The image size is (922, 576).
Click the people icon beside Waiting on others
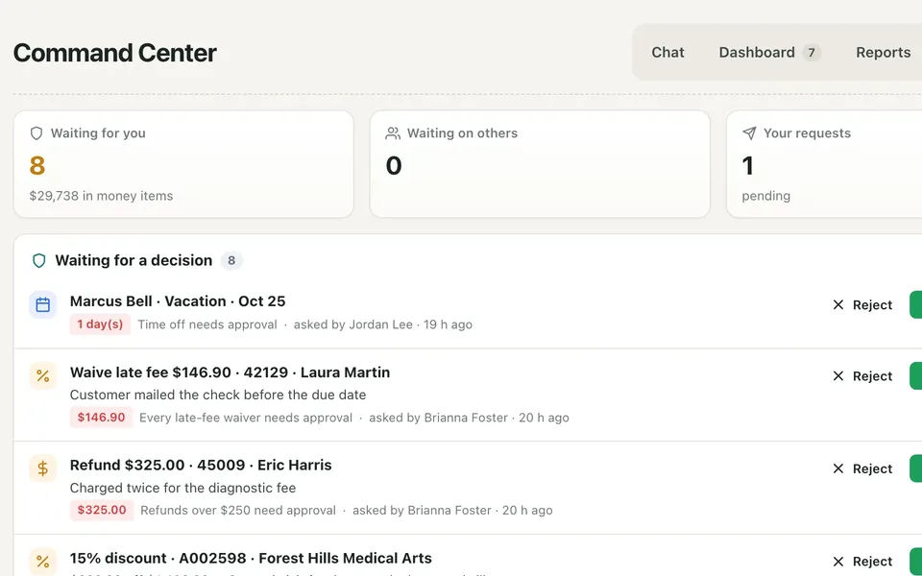[393, 133]
